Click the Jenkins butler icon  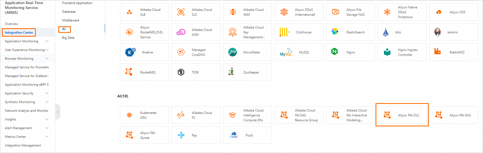click(437, 32)
